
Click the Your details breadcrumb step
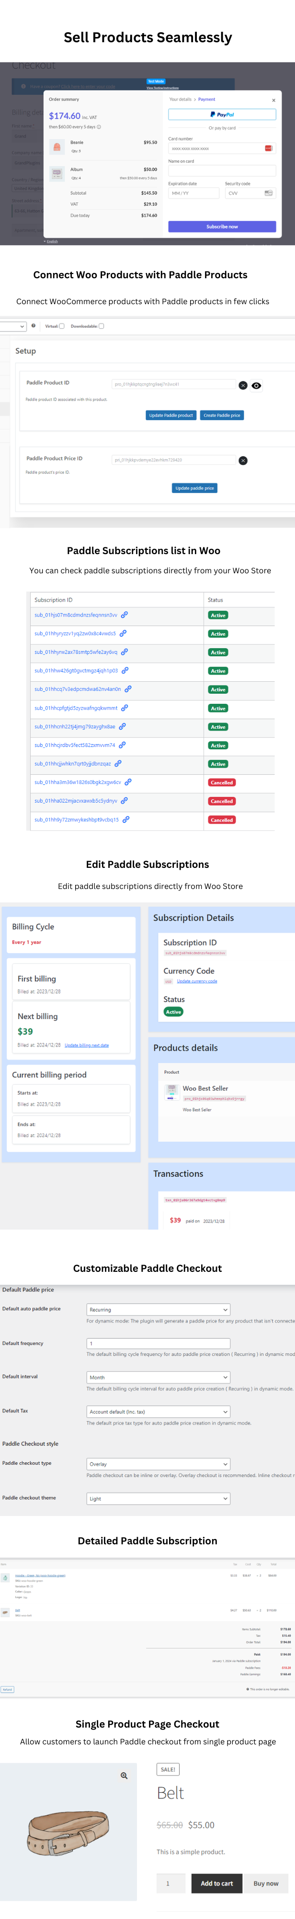pos(180,99)
